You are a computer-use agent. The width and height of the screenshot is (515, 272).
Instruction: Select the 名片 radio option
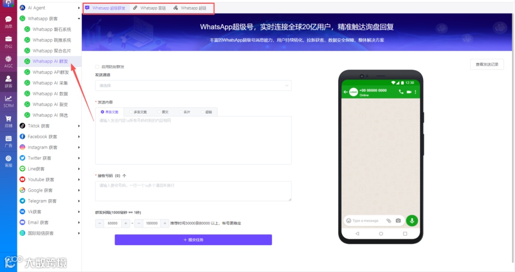[x=181, y=112]
